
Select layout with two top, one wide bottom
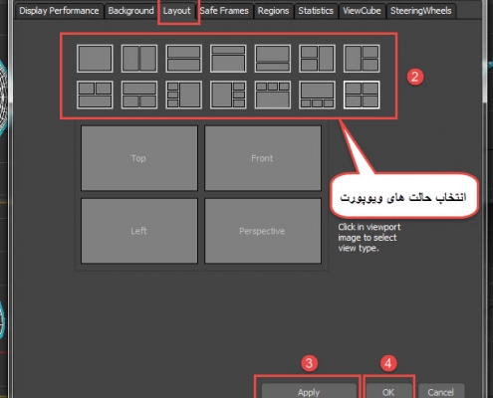95,95
